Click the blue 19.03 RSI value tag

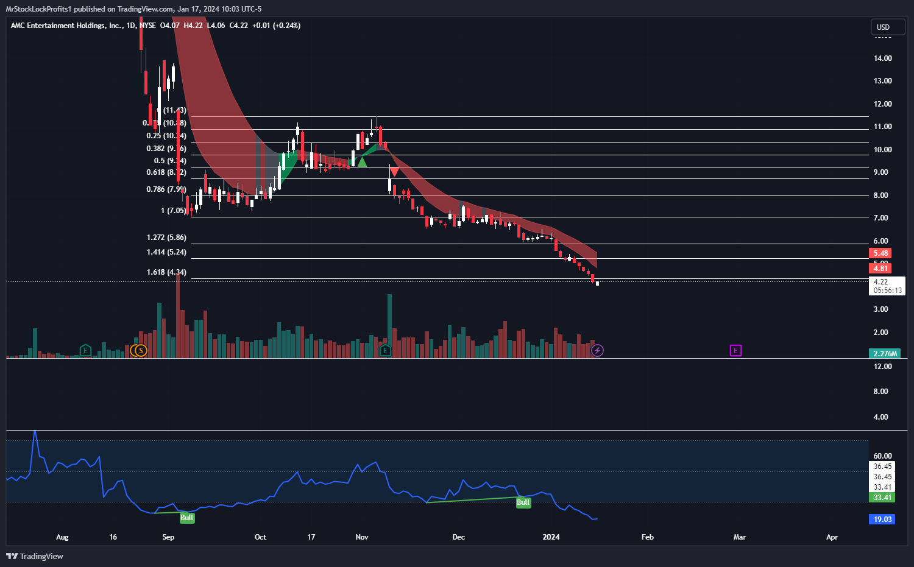click(882, 519)
